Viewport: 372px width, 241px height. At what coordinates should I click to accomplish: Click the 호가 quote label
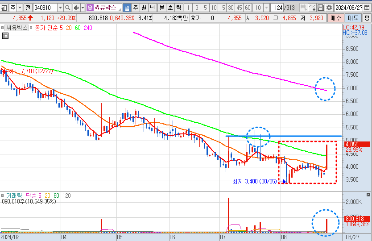[195, 18]
